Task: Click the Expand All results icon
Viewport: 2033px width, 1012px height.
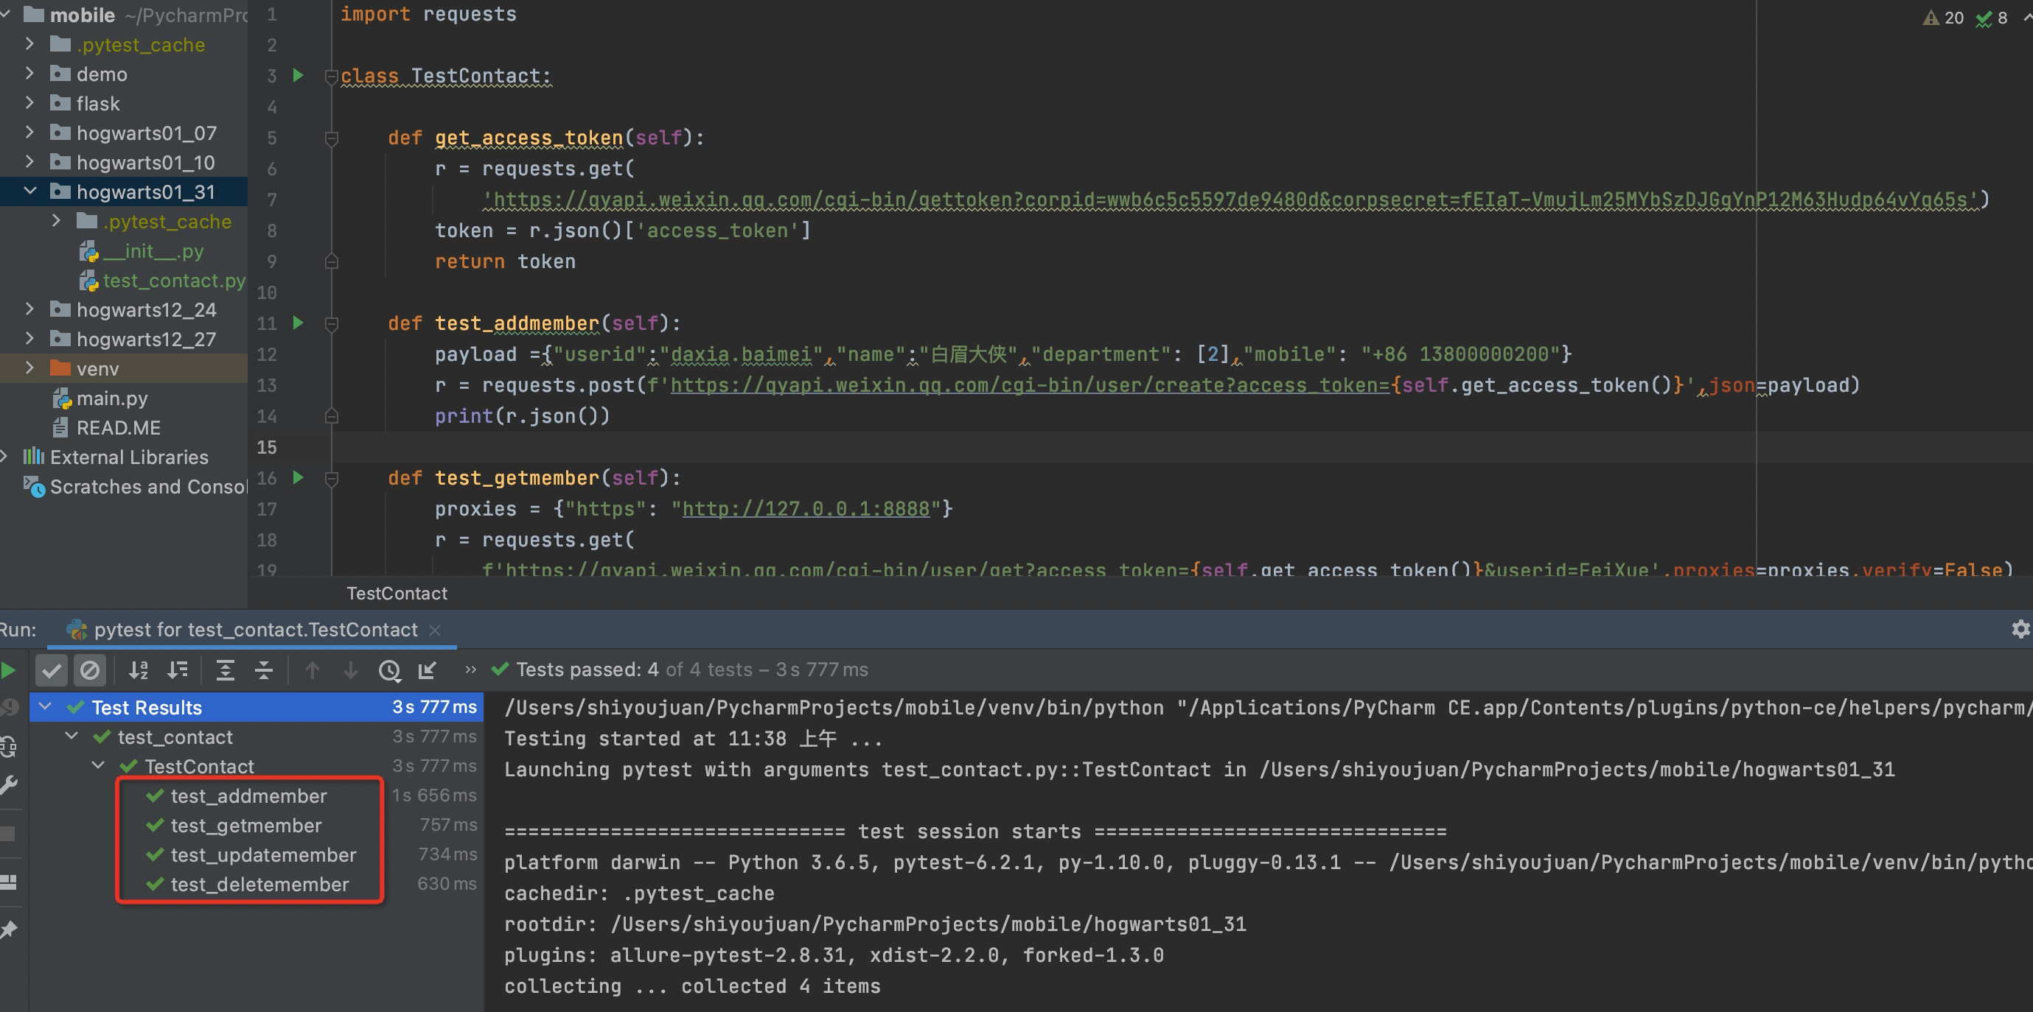Action: [225, 670]
